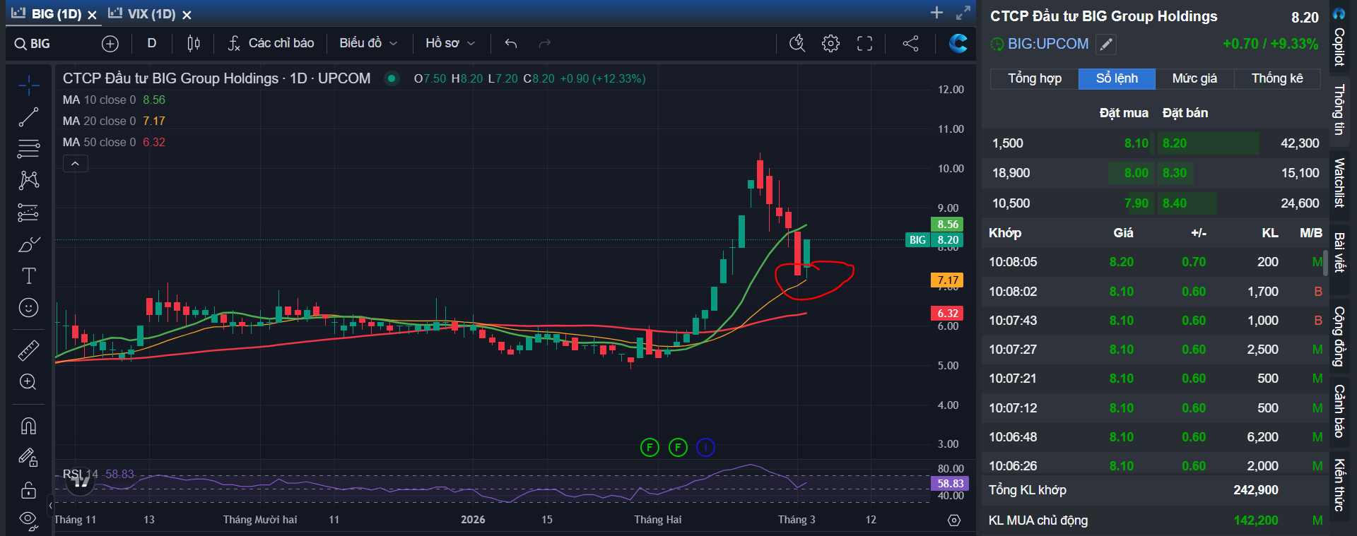Add symbol to compare with plus icon

point(110,44)
